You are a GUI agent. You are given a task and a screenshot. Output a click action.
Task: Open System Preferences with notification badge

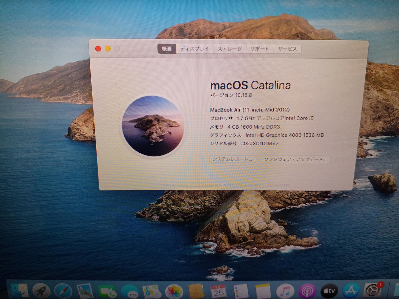click(373, 290)
